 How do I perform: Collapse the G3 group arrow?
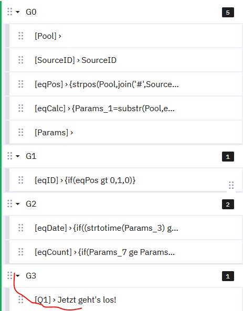(x=18, y=276)
